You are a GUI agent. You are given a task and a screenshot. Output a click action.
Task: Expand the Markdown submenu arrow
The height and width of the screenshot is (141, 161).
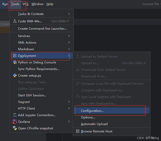[x=69, y=49]
